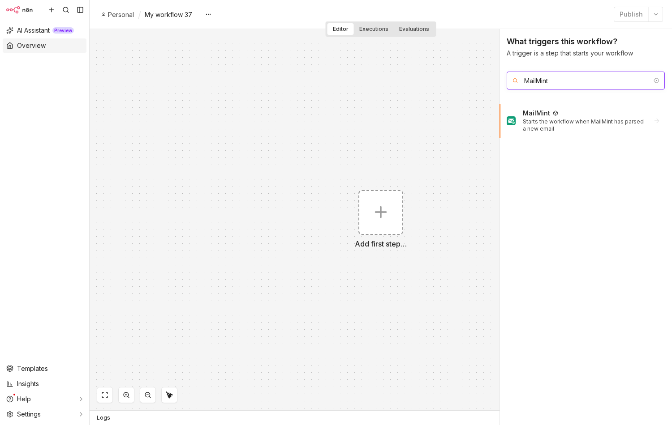672x425 pixels.
Task: Tidy up the workflow nodes
Action: click(169, 395)
